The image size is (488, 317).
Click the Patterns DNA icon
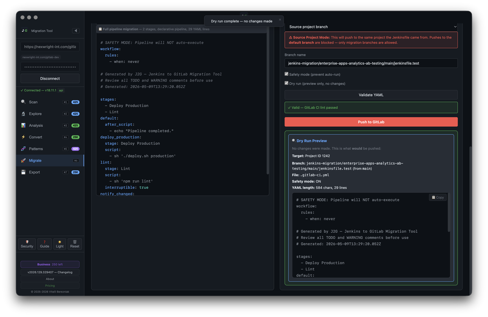[x=23, y=149]
